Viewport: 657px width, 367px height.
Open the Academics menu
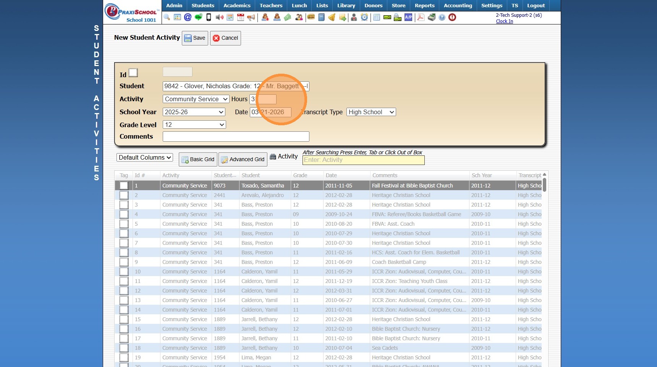pos(237,5)
